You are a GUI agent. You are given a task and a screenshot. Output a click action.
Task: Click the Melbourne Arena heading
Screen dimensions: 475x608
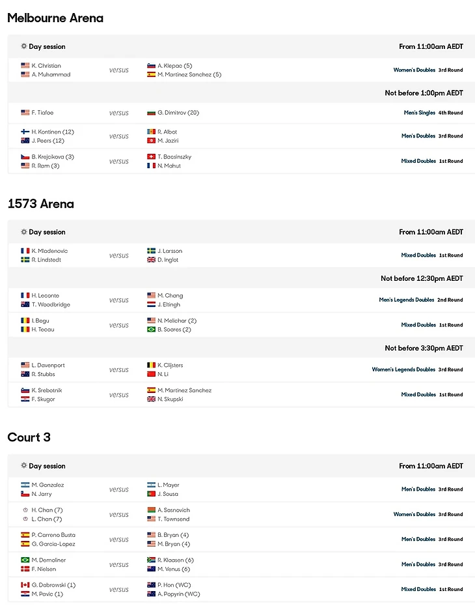click(55, 18)
